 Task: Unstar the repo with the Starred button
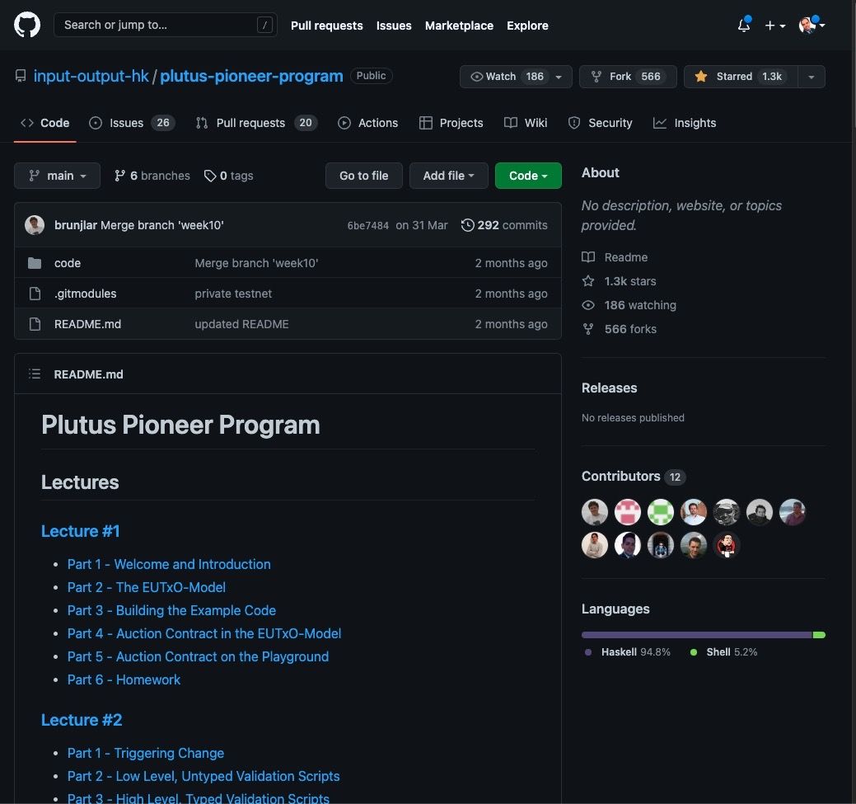coord(741,77)
